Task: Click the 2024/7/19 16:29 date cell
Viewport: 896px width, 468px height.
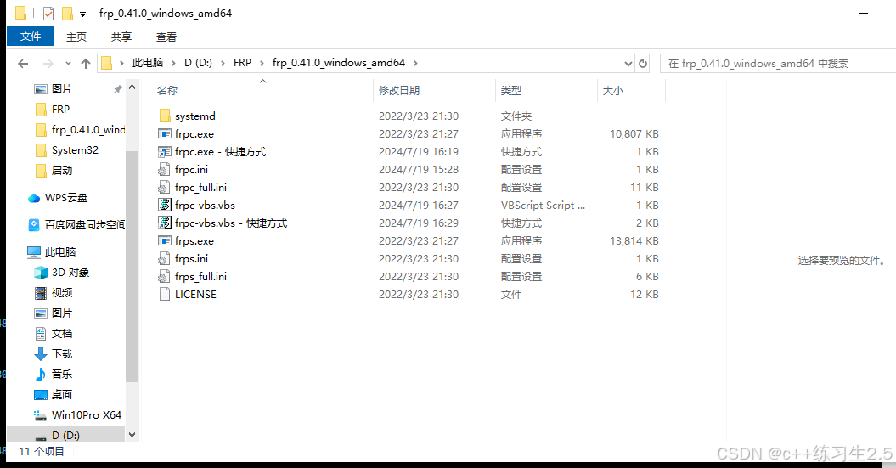Action: pos(419,223)
